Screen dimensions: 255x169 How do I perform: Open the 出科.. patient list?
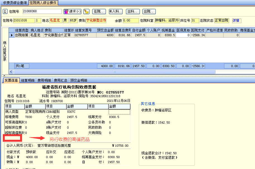[x=133, y=11]
